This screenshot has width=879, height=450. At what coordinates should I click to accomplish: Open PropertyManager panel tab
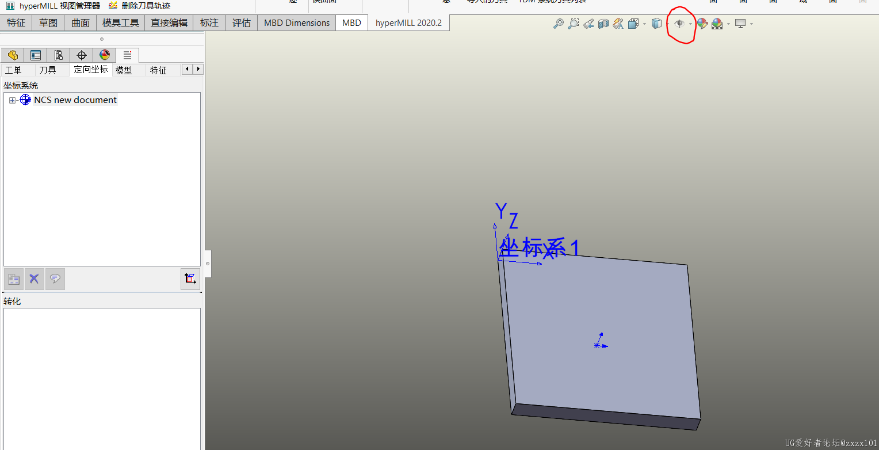point(36,55)
